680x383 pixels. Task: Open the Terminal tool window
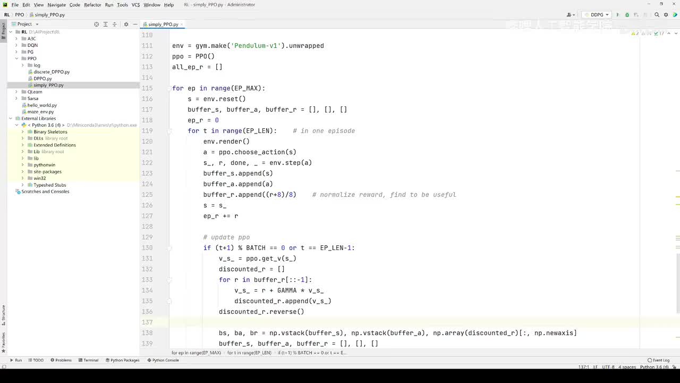click(88, 360)
